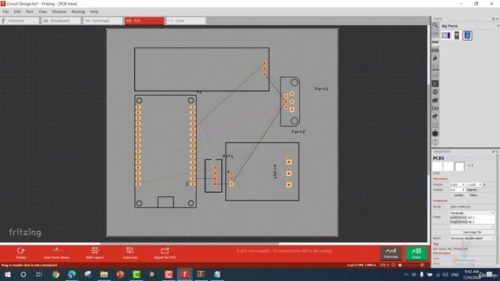Open the MINE parts bin

point(435,42)
